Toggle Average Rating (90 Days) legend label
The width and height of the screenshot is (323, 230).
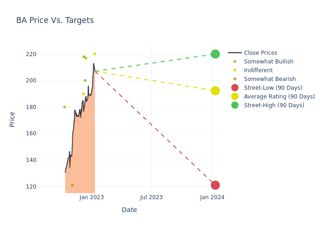[279, 97]
